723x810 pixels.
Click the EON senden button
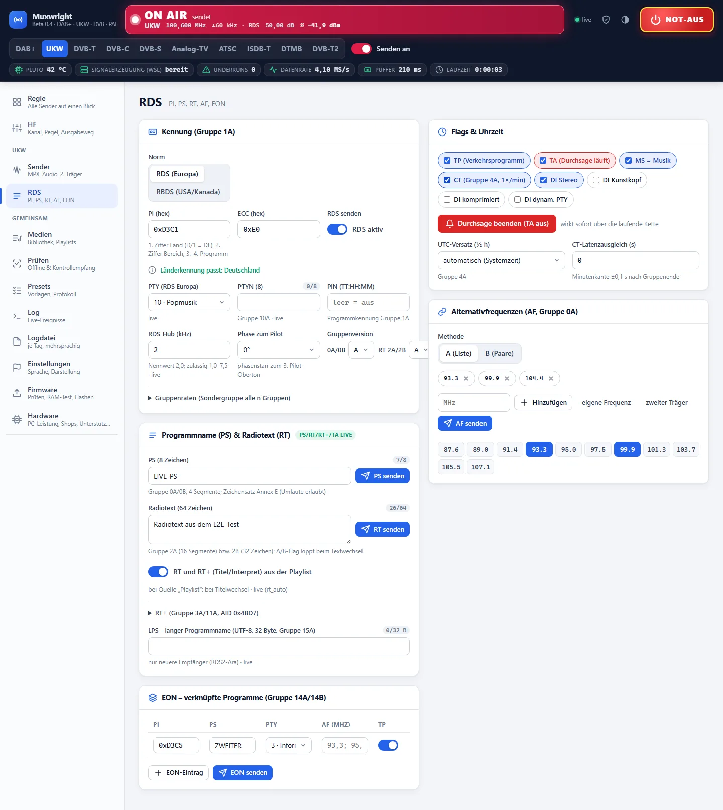(x=243, y=773)
